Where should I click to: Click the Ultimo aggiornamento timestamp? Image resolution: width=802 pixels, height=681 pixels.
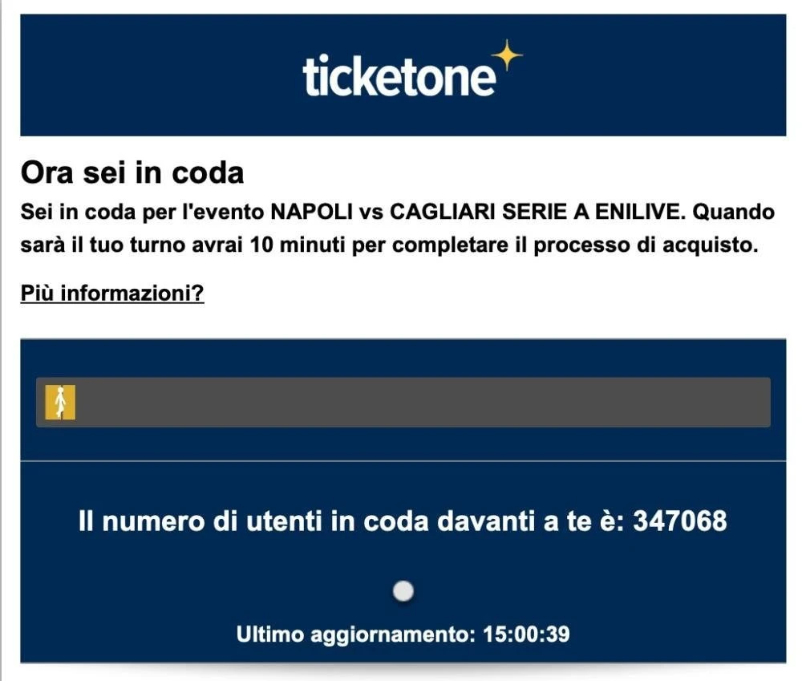click(401, 634)
